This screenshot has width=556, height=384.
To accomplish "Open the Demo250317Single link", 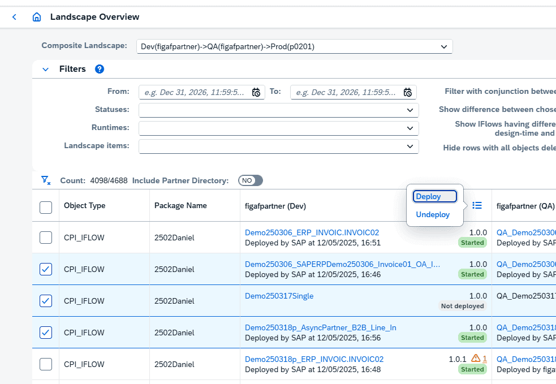I will tap(279, 296).
